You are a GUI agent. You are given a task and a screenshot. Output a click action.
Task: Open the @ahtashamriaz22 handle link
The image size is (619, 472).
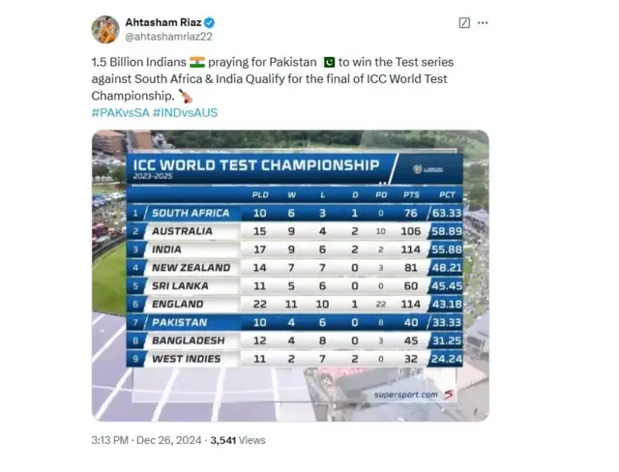pyautogui.click(x=168, y=37)
